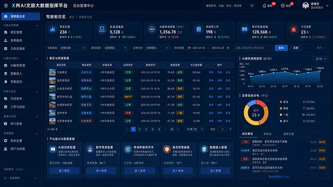Open 系统设置 gear in sidebar
Viewport: 333px width, 187px height.
pyautogui.click(x=6, y=141)
